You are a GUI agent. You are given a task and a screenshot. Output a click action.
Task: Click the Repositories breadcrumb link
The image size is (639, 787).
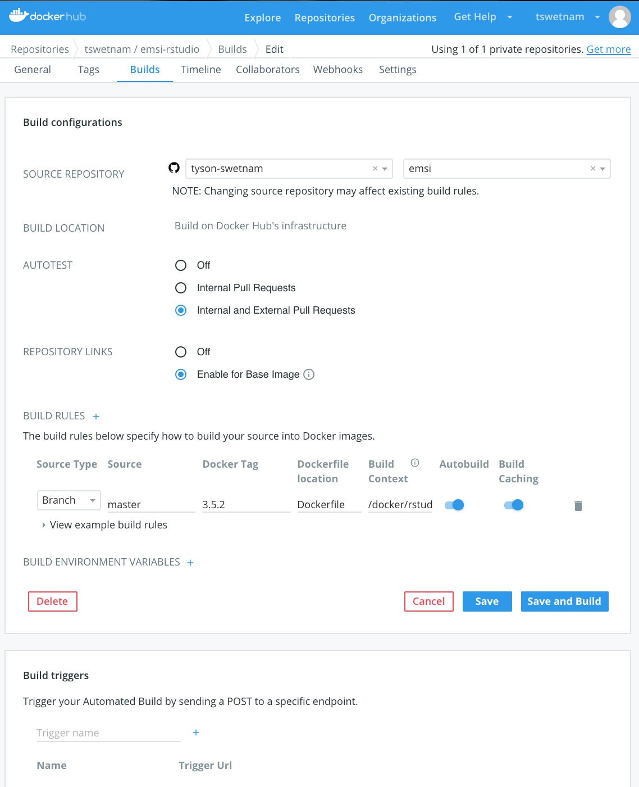click(40, 49)
